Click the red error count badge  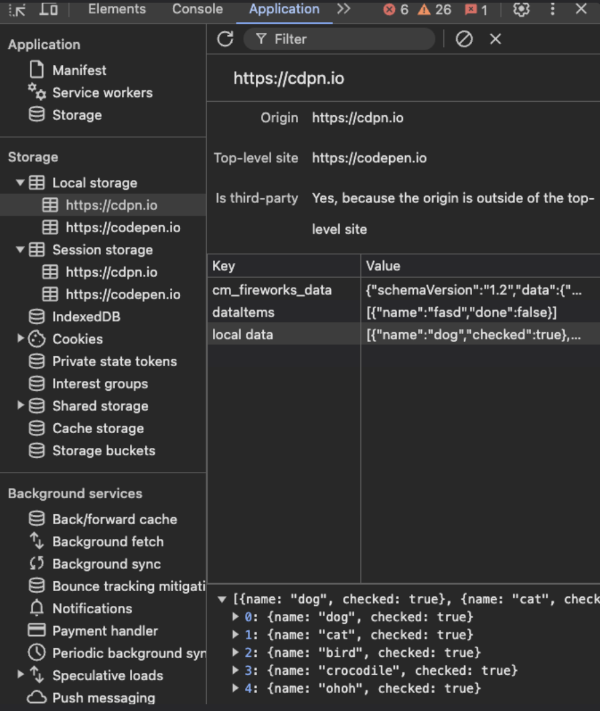[x=396, y=9]
